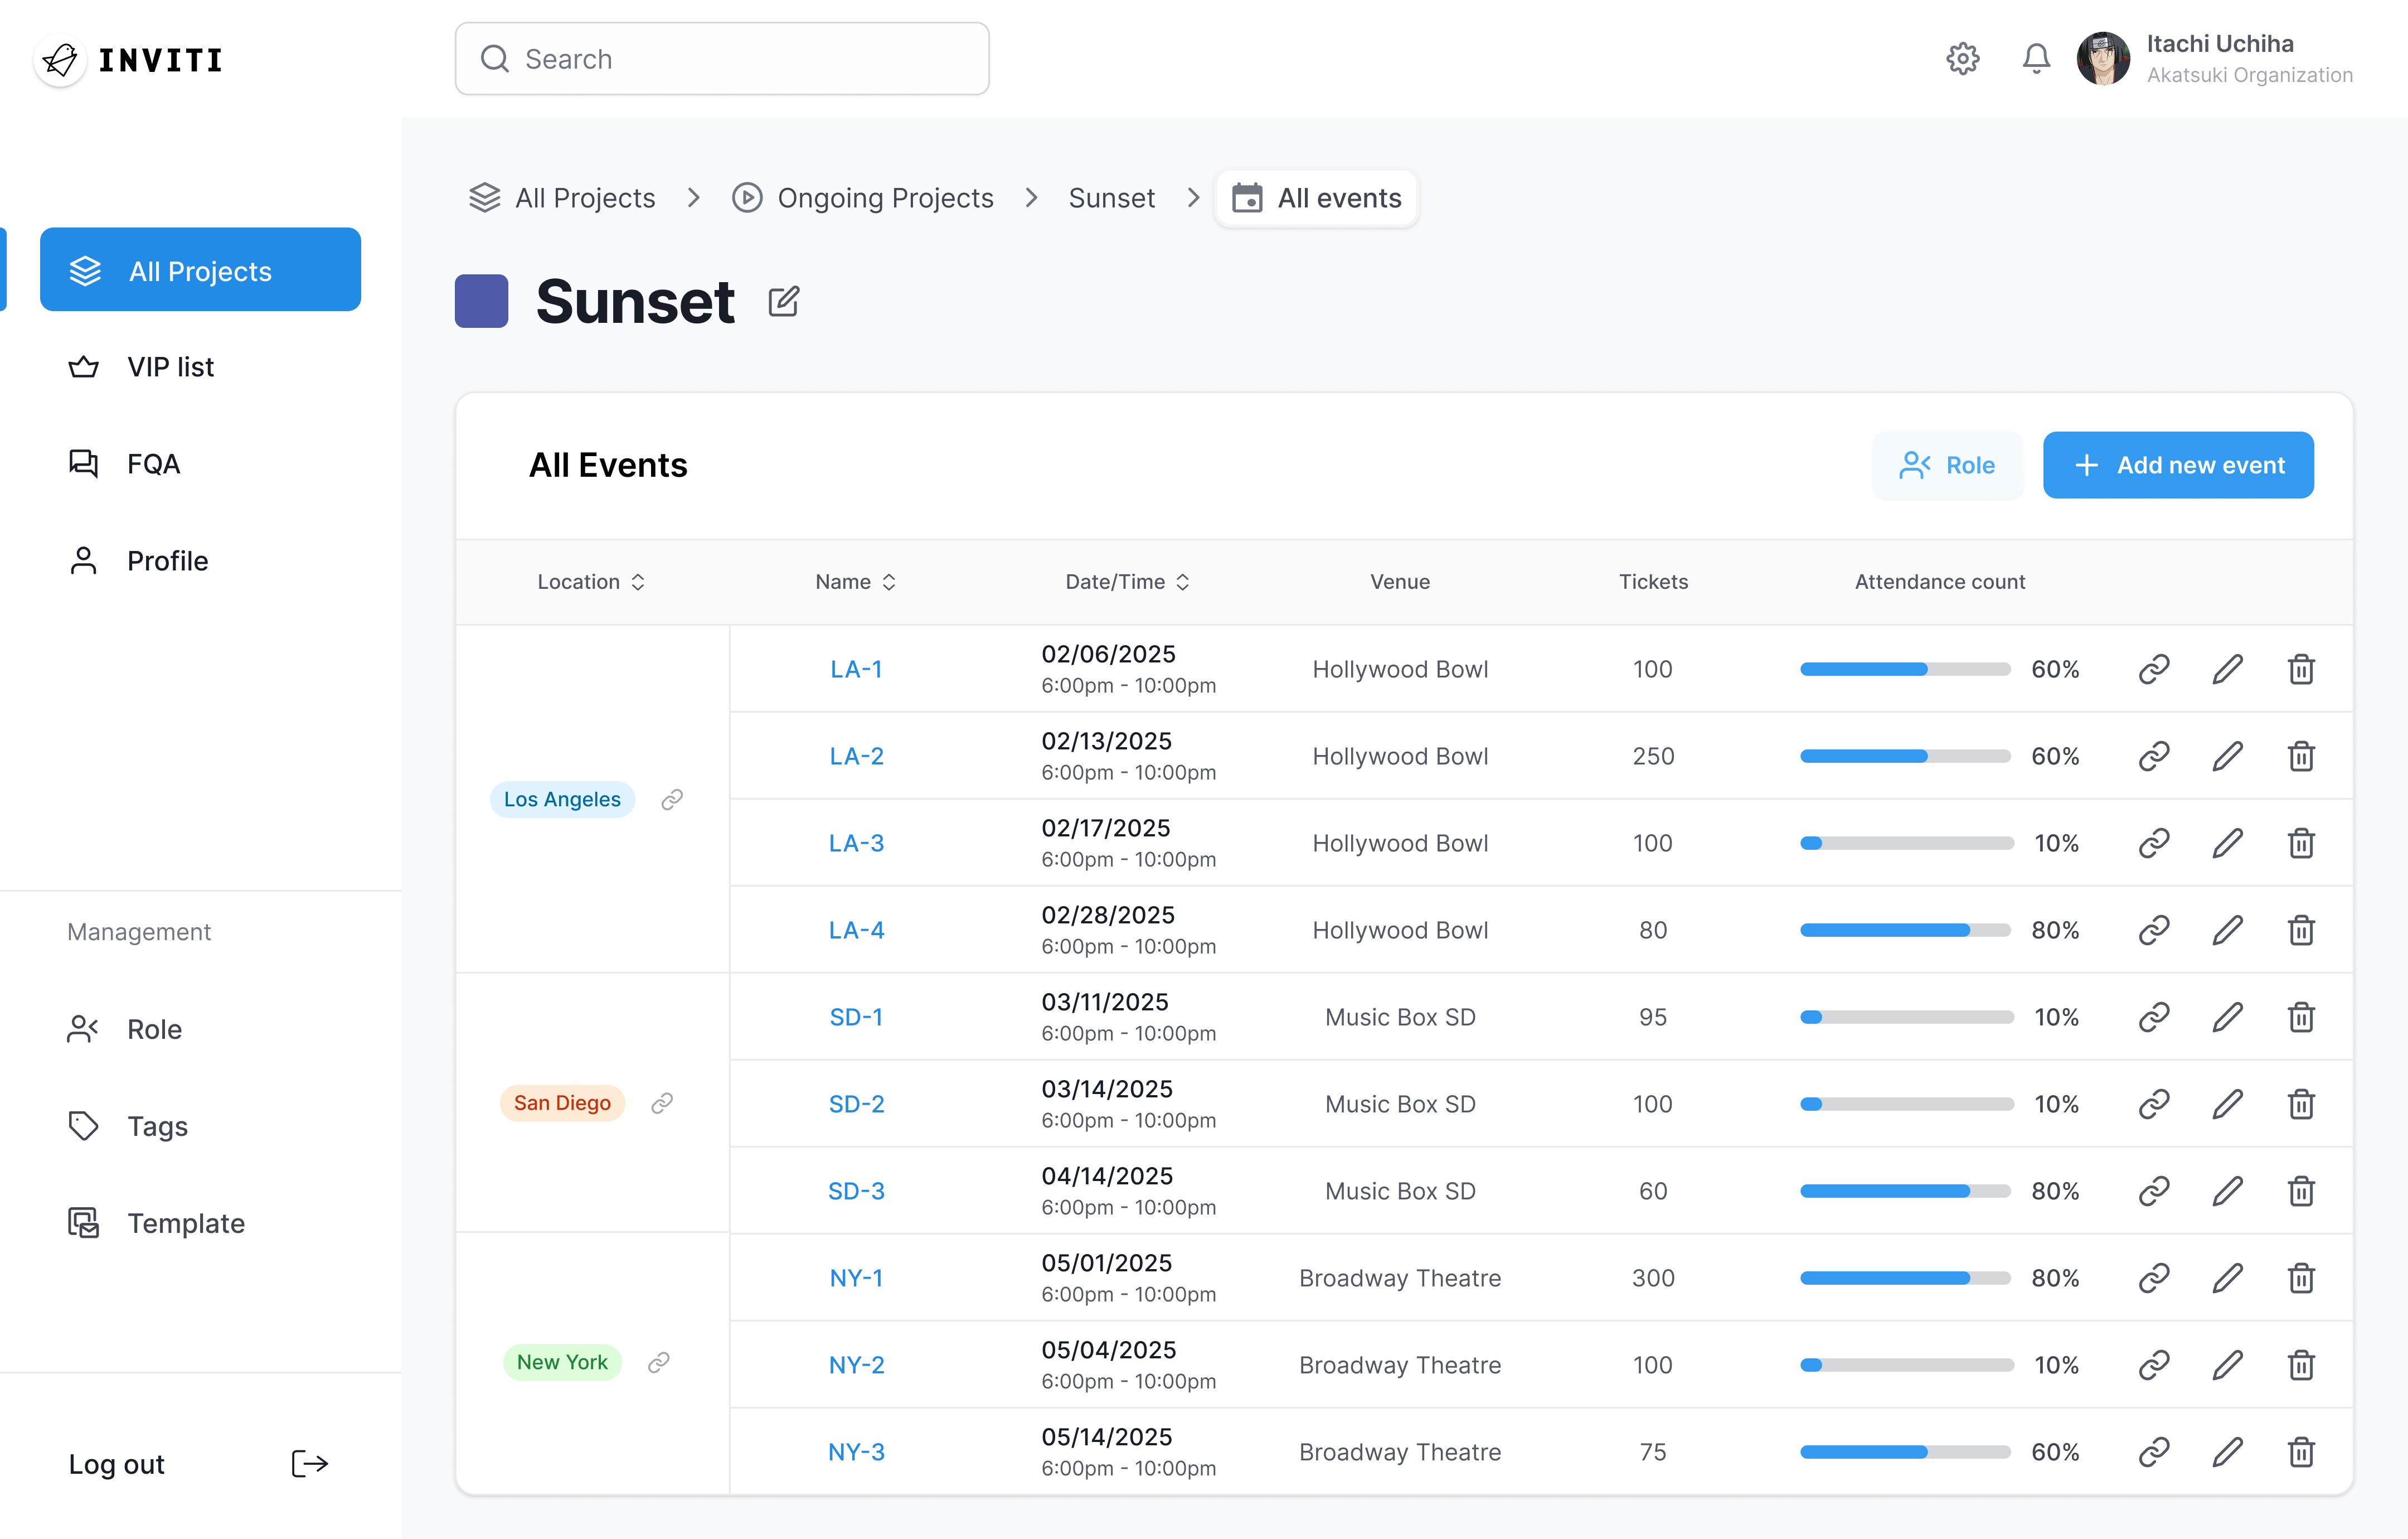Click the Log out arrow icon
This screenshot has width=2408, height=1539.
tap(309, 1464)
